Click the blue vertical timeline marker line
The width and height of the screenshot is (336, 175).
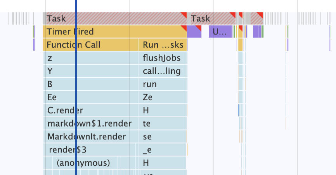pyautogui.click(x=76, y=97)
